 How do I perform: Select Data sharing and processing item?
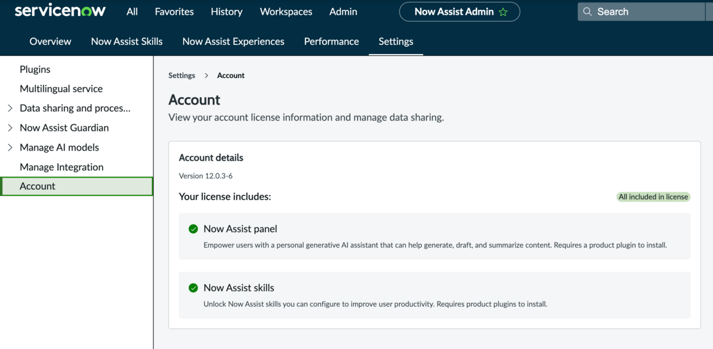[x=76, y=109]
